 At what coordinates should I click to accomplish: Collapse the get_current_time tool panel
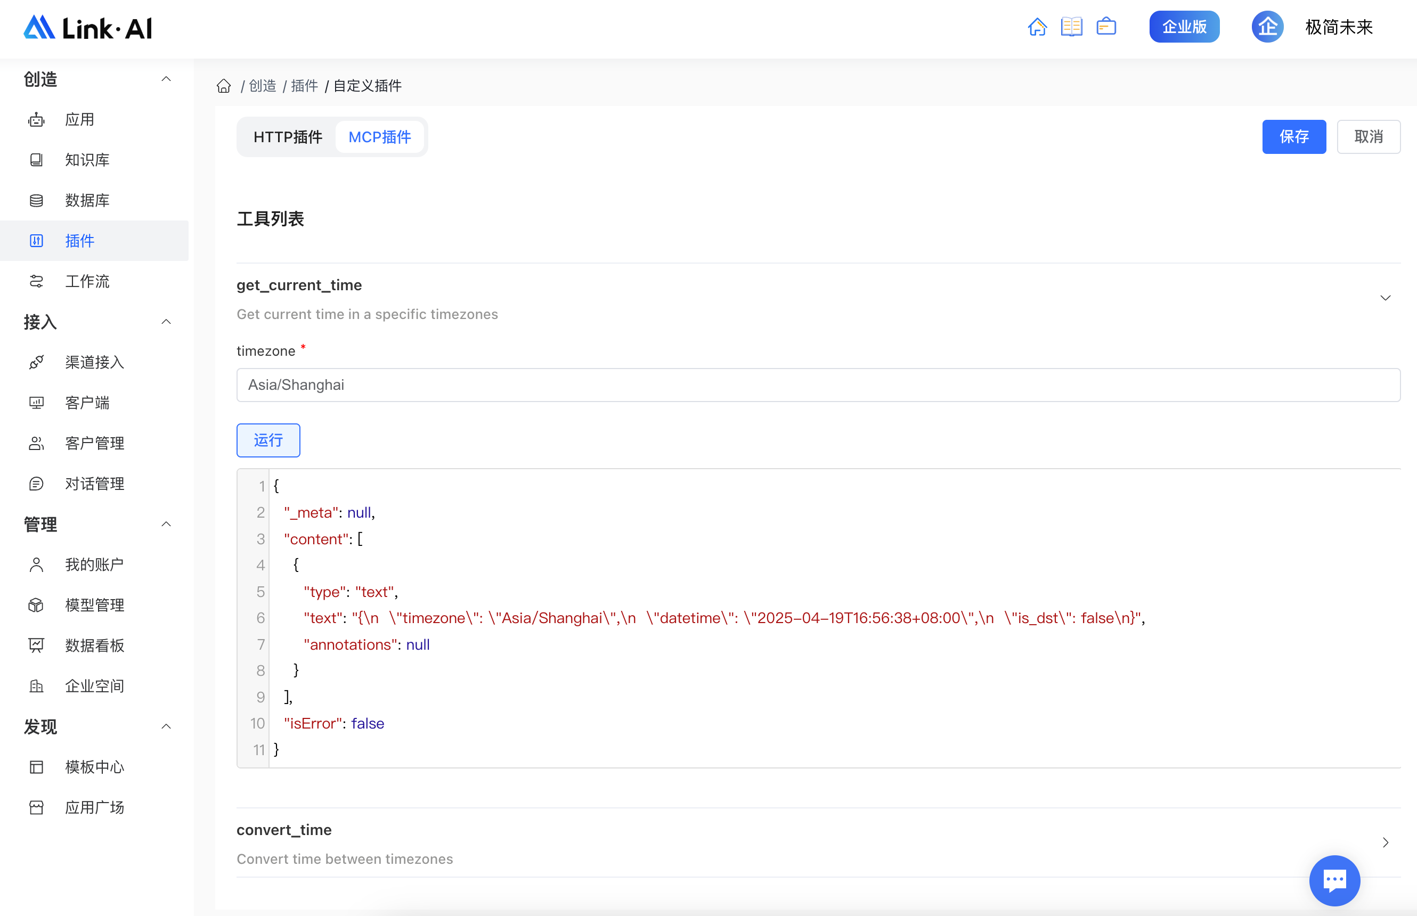tap(1385, 298)
